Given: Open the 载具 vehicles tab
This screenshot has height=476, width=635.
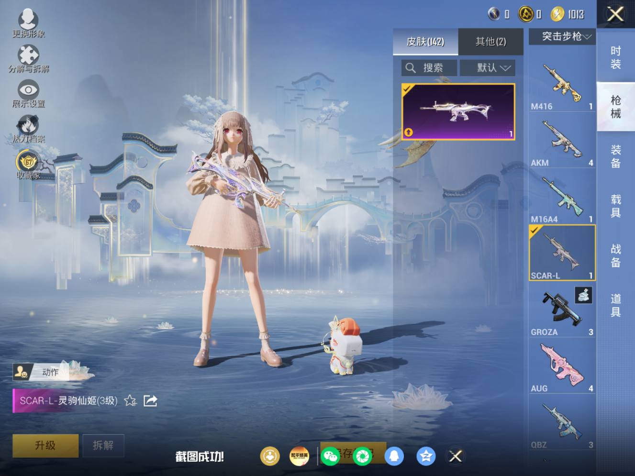Looking at the screenshot, I should pos(616,206).
